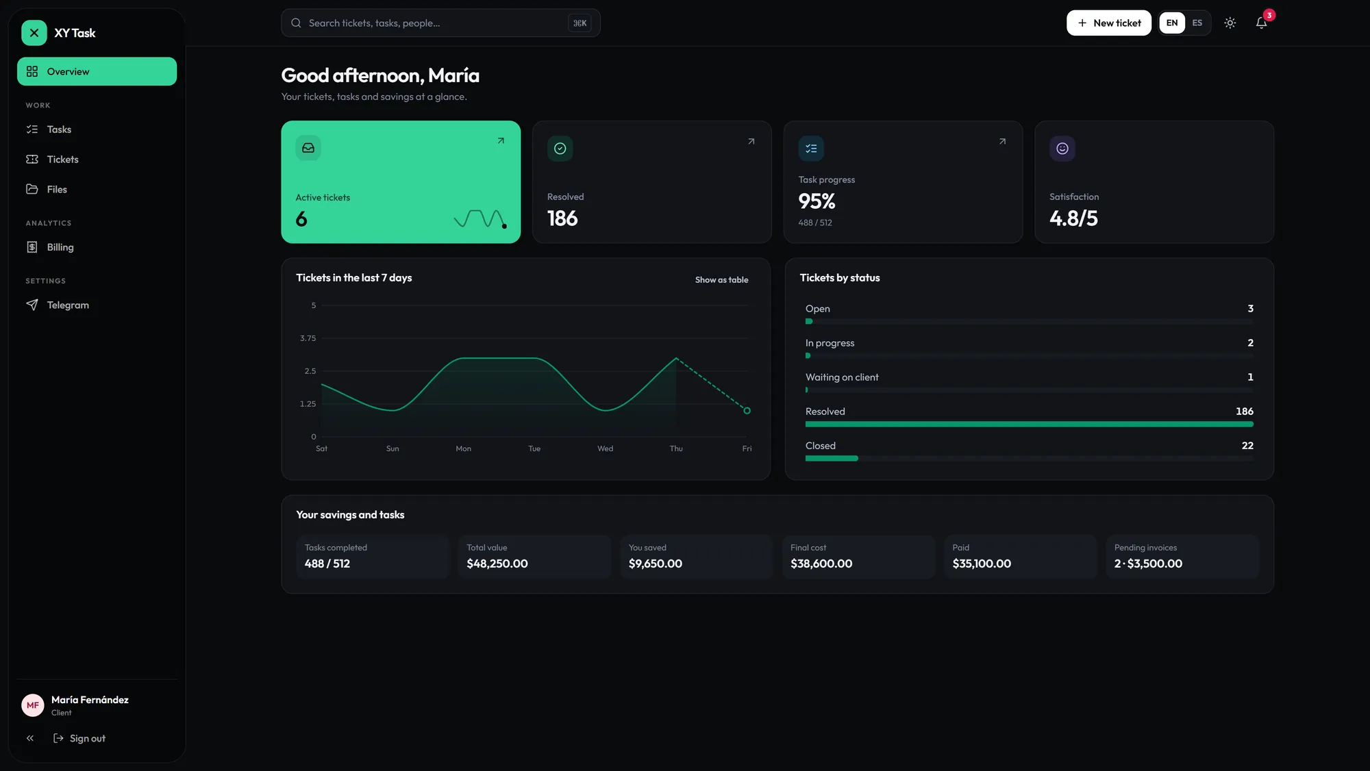Click the Open status row label
The image size is (1370, 771).
coord(817,309)
